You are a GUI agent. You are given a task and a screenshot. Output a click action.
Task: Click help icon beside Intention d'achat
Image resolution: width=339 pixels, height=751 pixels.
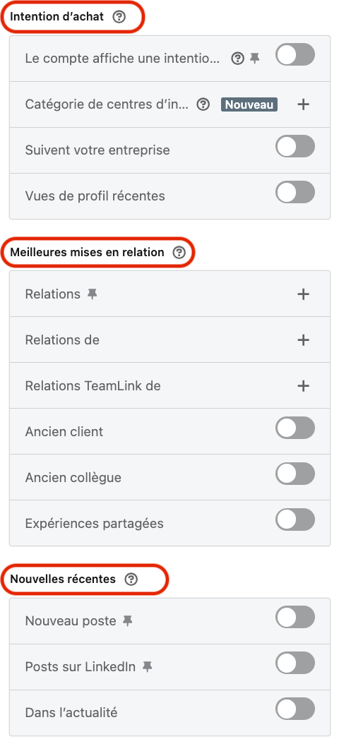pos(119,17)
